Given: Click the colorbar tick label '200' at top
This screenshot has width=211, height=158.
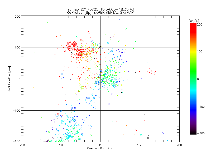Looking at the screenshot, I should (x=200, y=24).
